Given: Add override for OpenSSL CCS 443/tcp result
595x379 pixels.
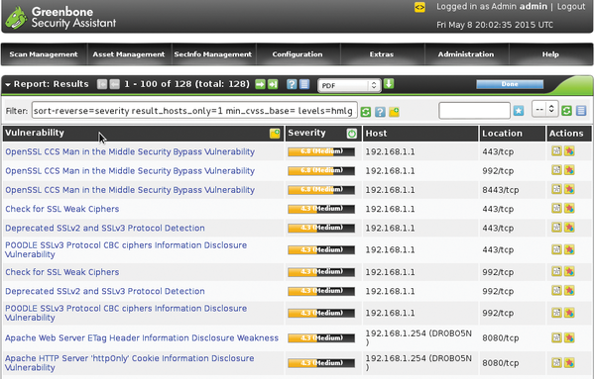Looking at the screenshot, I should coord(569,151).
